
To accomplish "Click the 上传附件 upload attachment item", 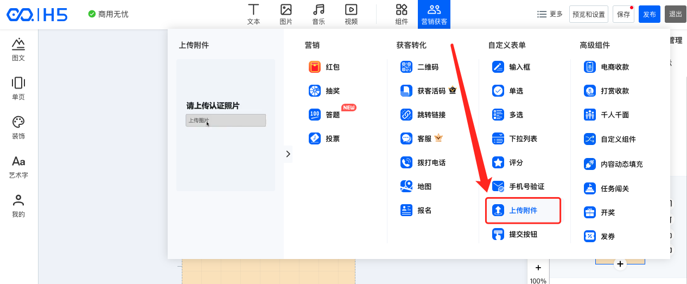I will pos(523,210).
